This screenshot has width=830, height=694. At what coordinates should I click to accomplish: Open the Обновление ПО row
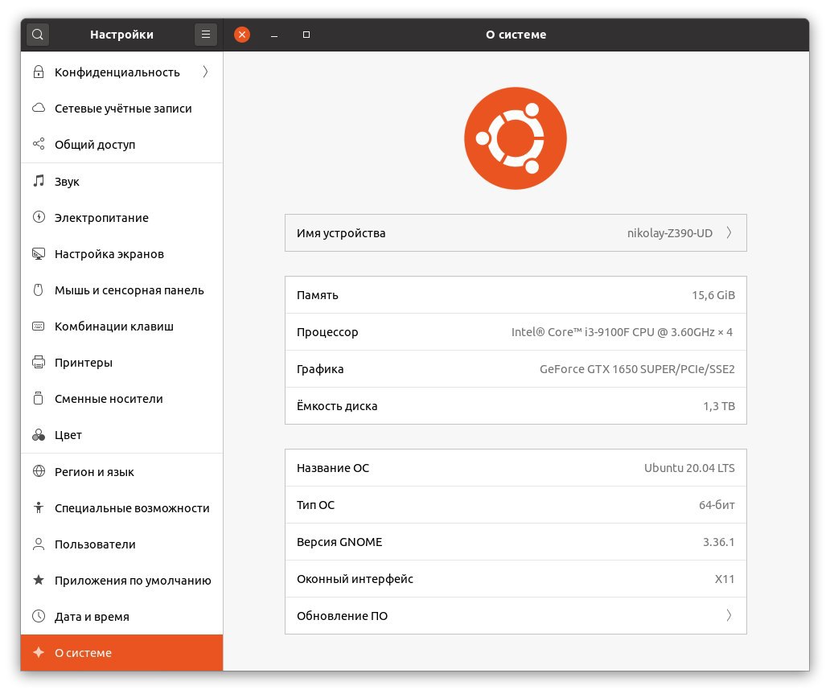[516, 616]
